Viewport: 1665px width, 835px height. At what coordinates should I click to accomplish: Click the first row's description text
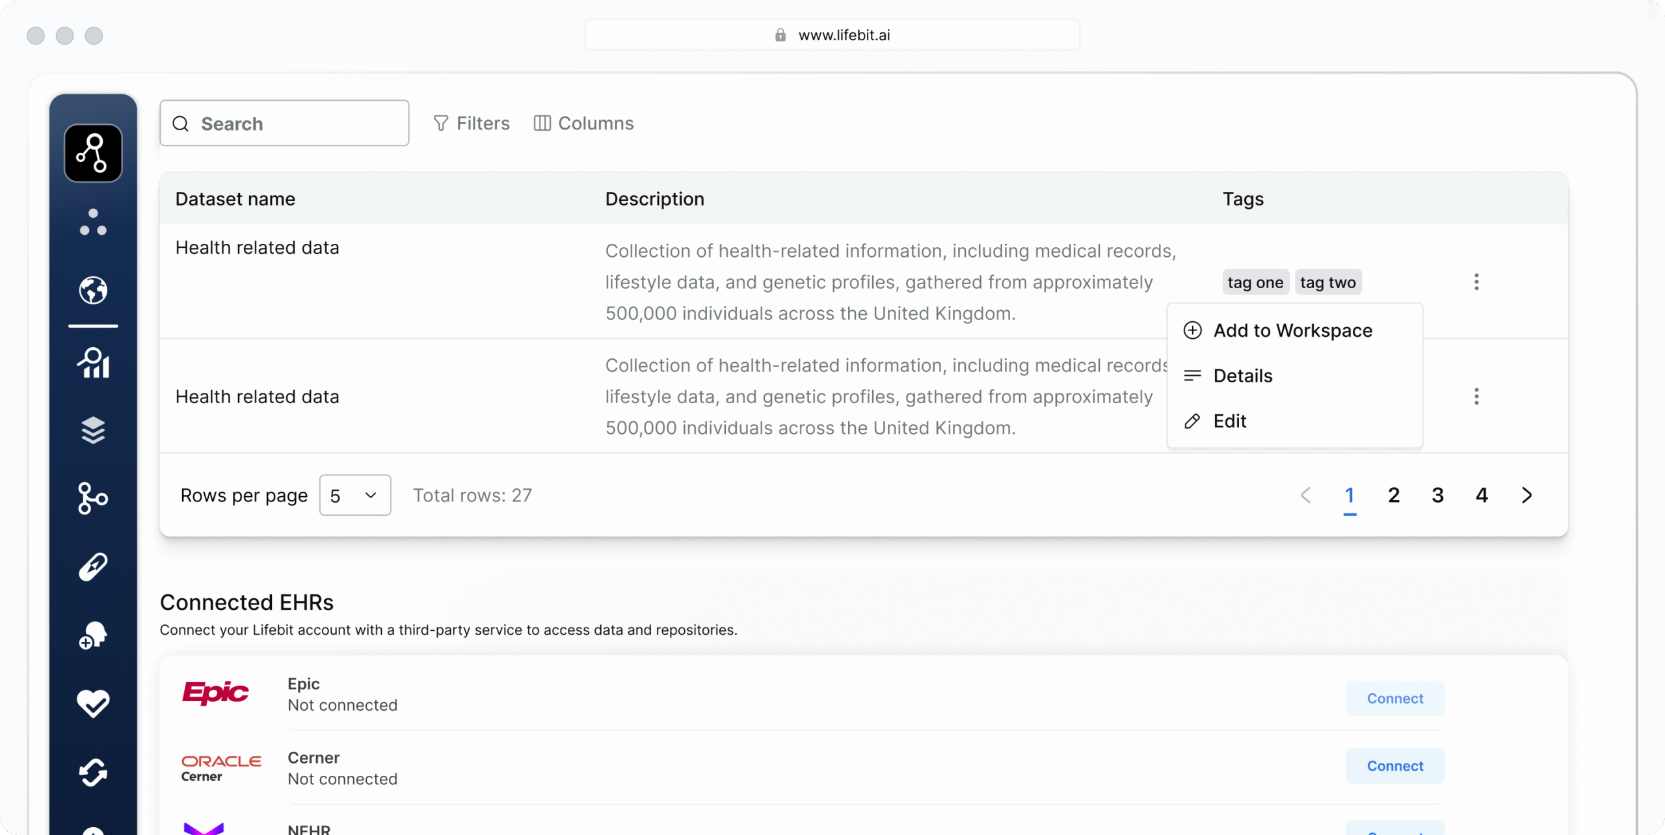pyautogui.click(x=890, y=282)
